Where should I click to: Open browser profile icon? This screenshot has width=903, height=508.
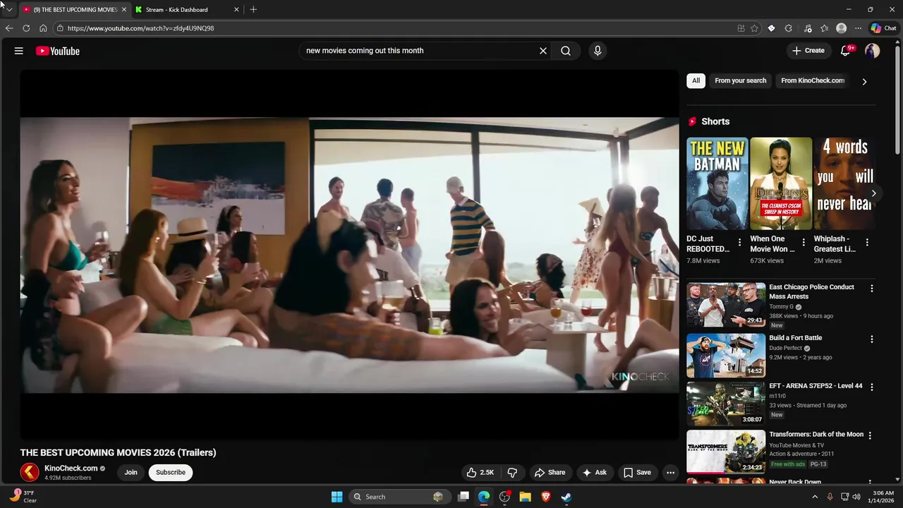tap(841, 28)
